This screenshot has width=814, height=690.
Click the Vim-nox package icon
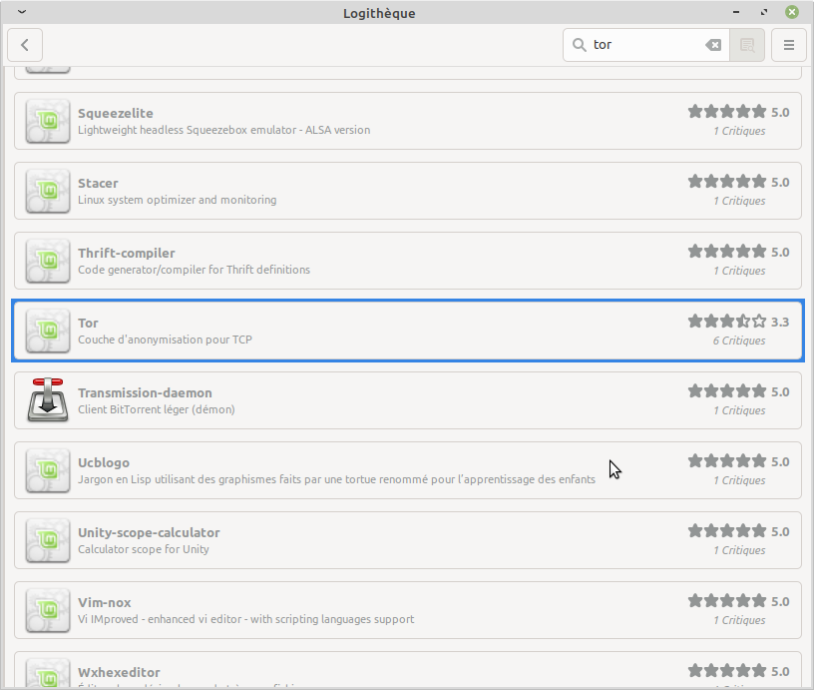pos(48,610)
